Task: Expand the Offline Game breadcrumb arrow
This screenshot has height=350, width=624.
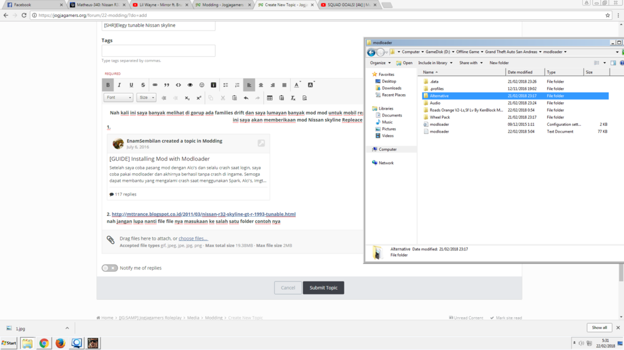Action: (482, 52)
